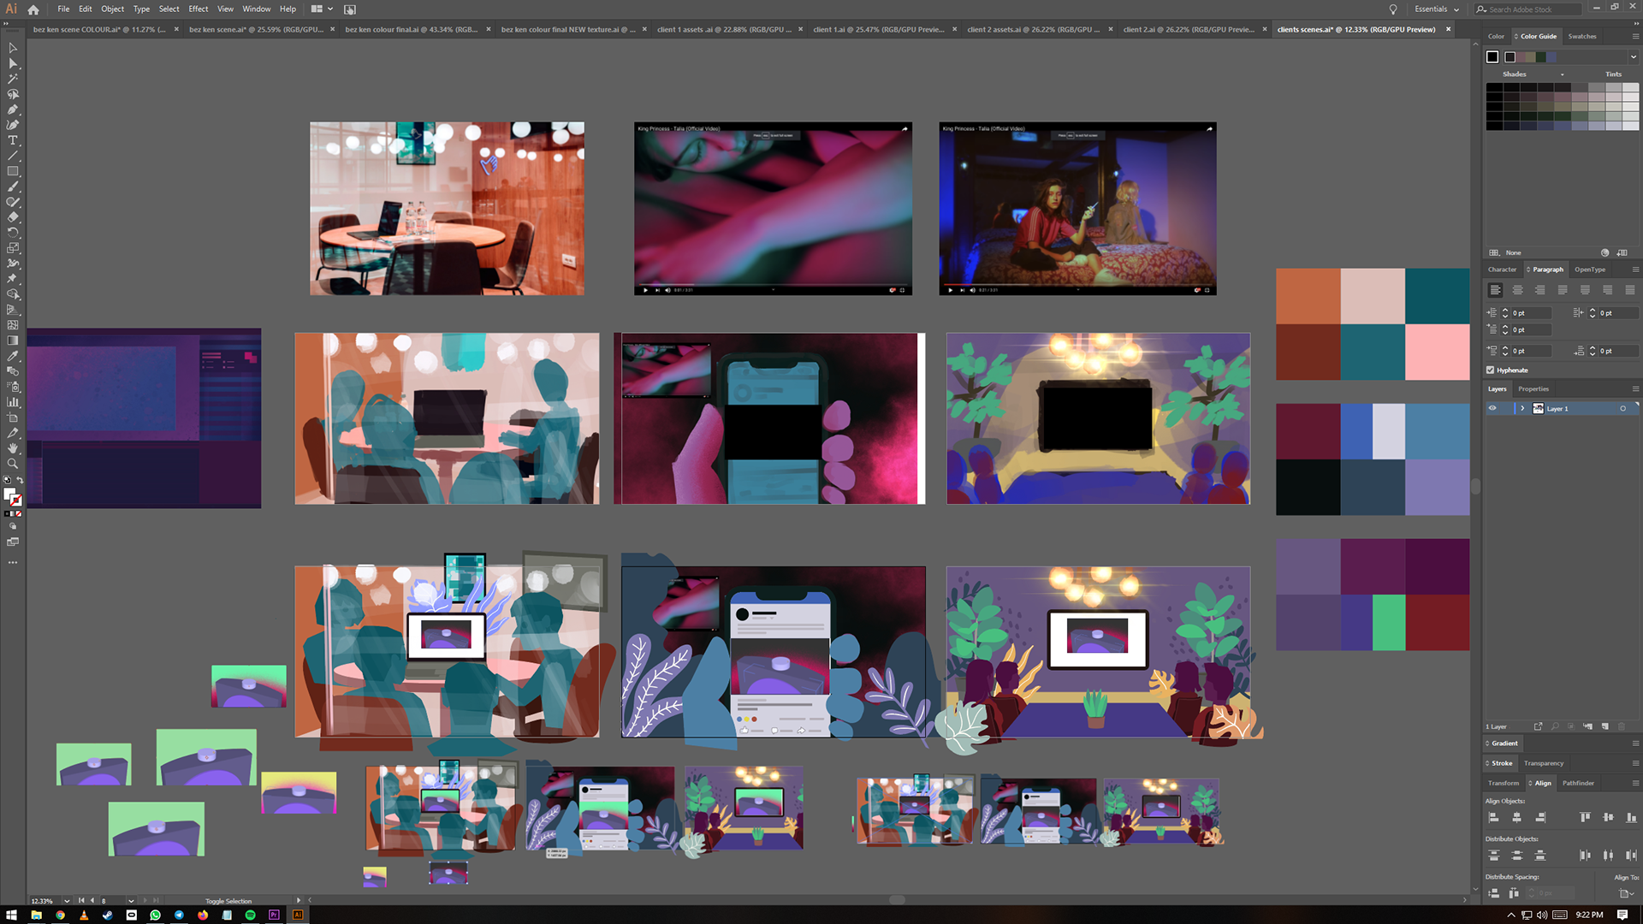The image size is (1643, 924).
Task: Click horizontal align left icon
Action: [1493, 818]
